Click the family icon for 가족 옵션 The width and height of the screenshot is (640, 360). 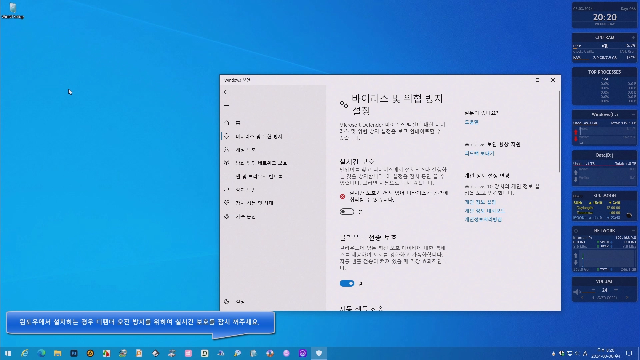point(227,216)
